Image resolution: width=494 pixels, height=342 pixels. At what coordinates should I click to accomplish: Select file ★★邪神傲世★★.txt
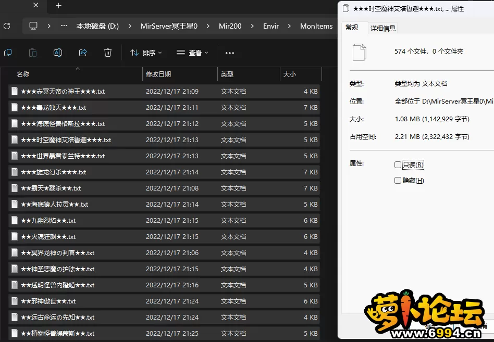point(164,301)
